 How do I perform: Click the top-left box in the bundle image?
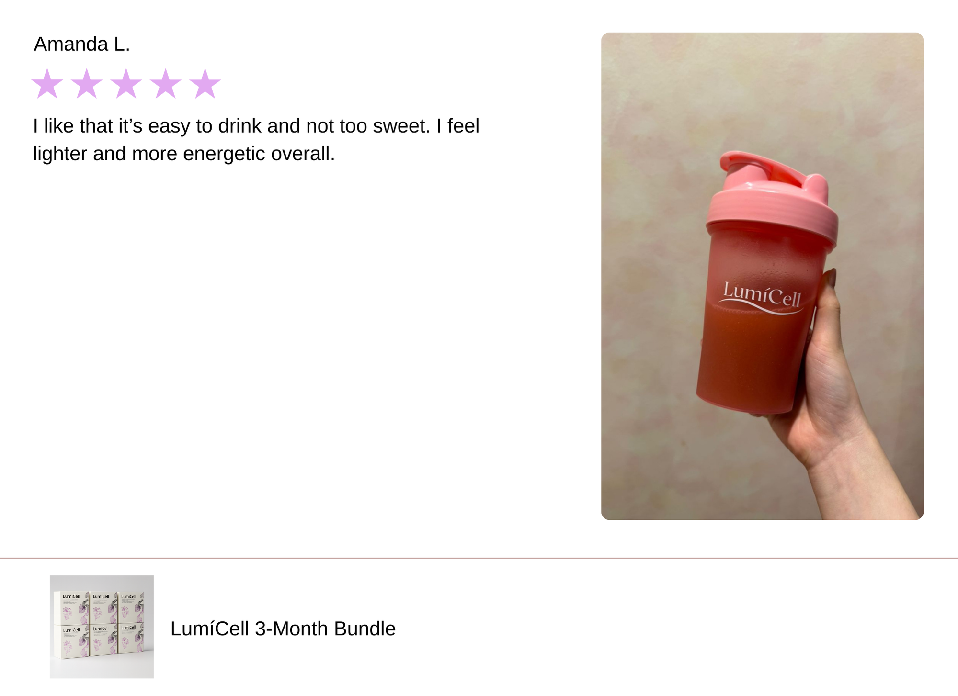point(72,608)
